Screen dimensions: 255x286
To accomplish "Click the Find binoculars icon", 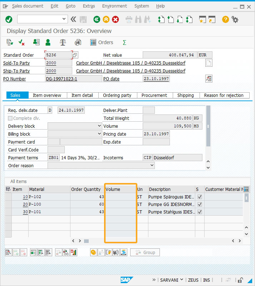I will tap(138, 19).
